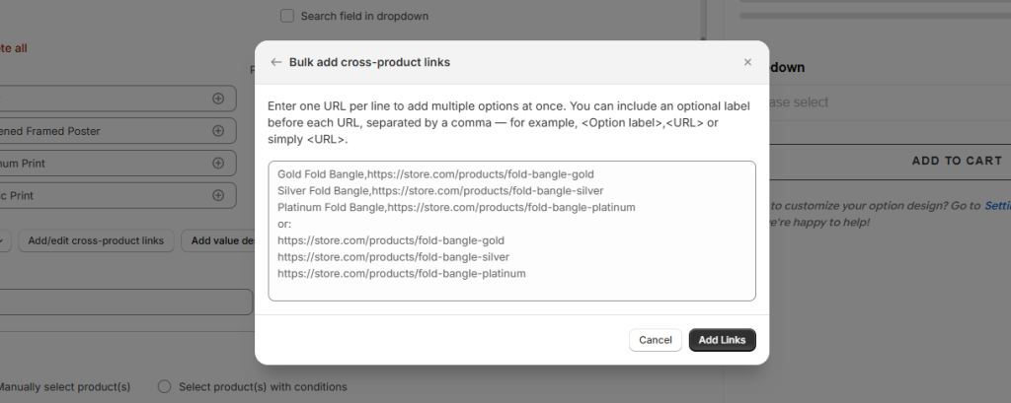Choose Select product(s) with conditions radio
The height and width of the screenshot is (403, 1011).
pyautogui.click(x=164, y=387)
